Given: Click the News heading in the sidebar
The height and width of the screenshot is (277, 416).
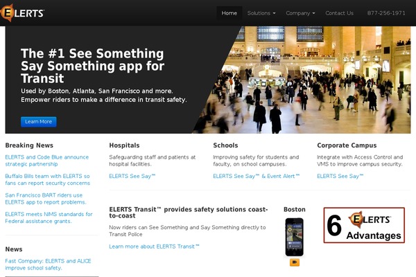Looking at the screenshot, I should (14, 249).
